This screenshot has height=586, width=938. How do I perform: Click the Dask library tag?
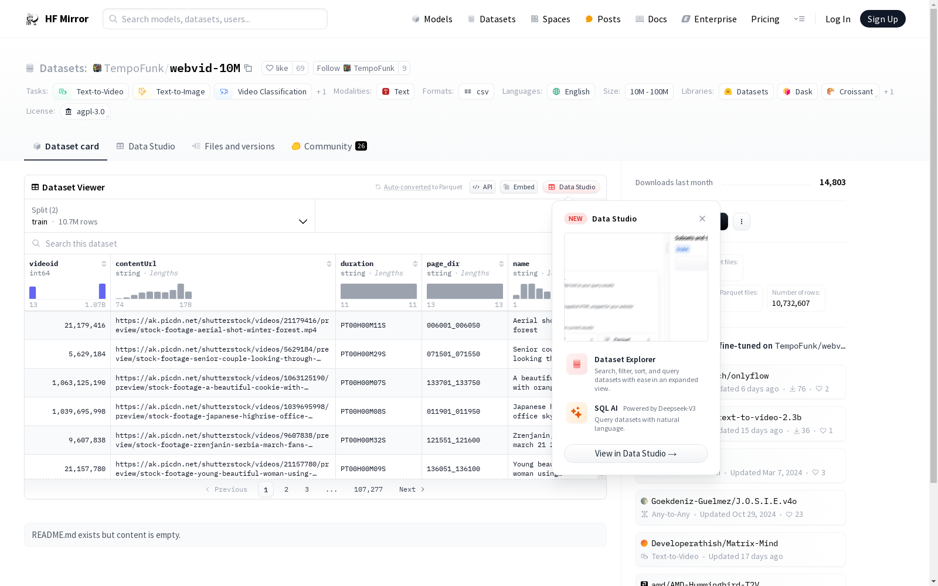coord(797,91)
